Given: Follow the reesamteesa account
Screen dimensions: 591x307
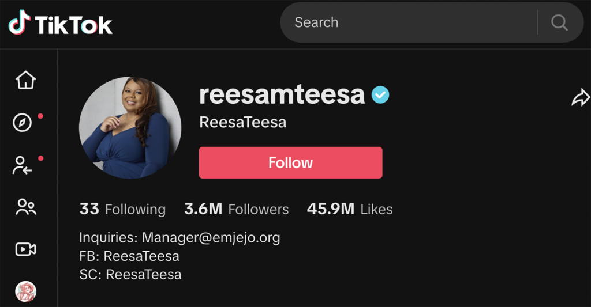Looking at the screenshot, I should [290, 162].
